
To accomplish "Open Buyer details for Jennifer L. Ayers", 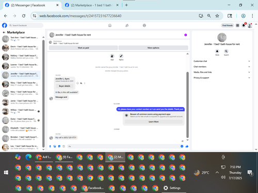I will click(64, 86).
